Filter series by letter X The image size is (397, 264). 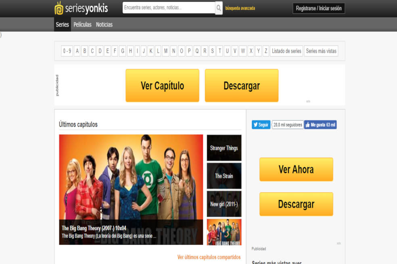pyautogui.click(x=251, y=51)
